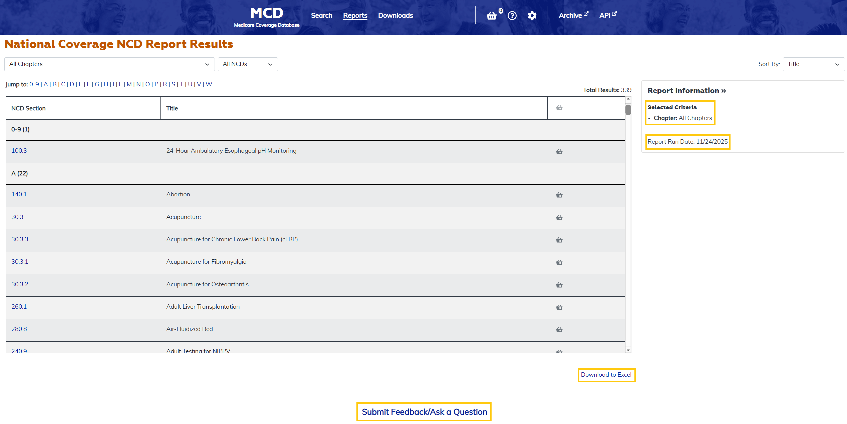847x424 pixels.
Task: Open the settings gear icon
Action: click(532, 16)
